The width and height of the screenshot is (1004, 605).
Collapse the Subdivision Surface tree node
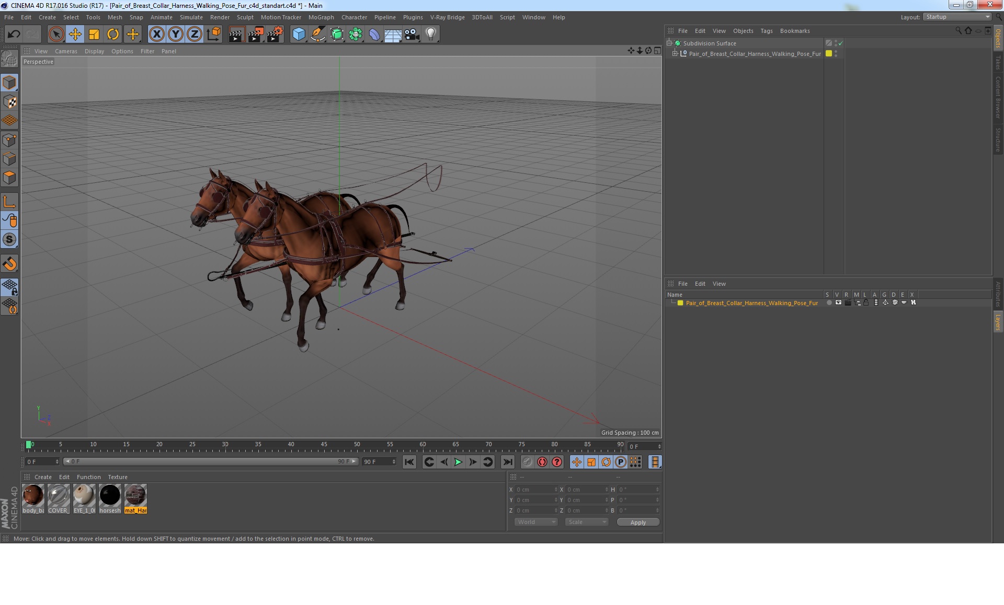coord(669,43)
